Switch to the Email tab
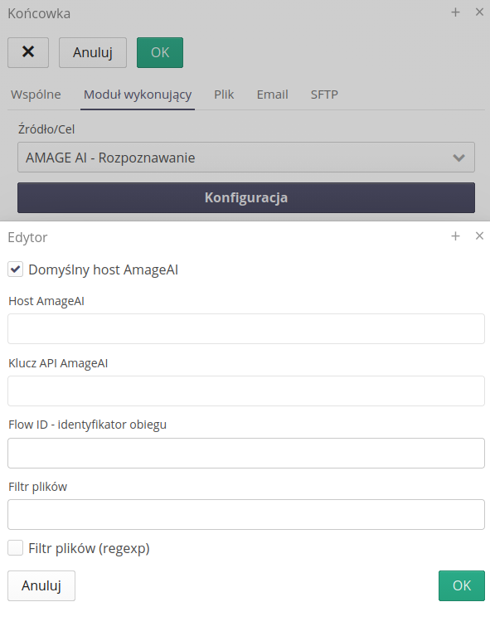Viewport: 490px width, 636px height. (272, 95)
